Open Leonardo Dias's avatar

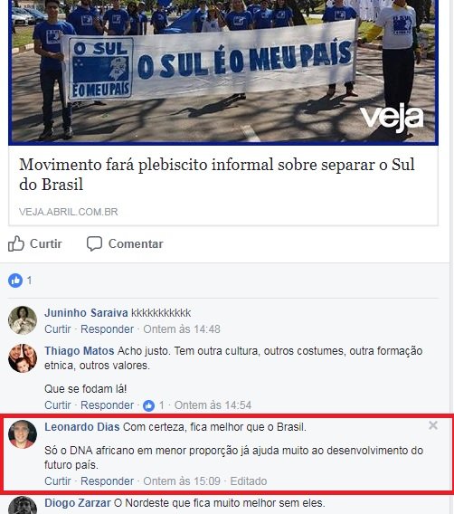pyautogui.click(x=23, y=434)
